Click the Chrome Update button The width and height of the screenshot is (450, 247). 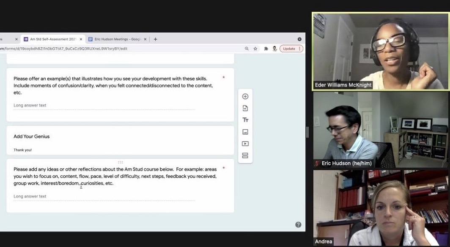291,49
